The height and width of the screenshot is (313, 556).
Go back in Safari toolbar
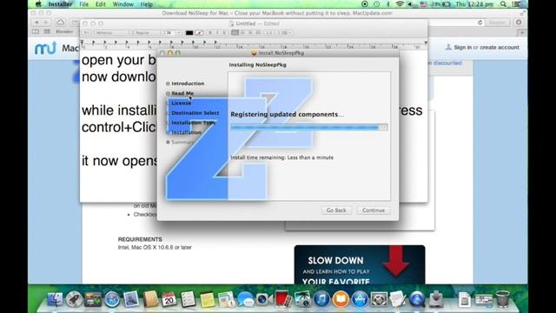coord(36,23)
